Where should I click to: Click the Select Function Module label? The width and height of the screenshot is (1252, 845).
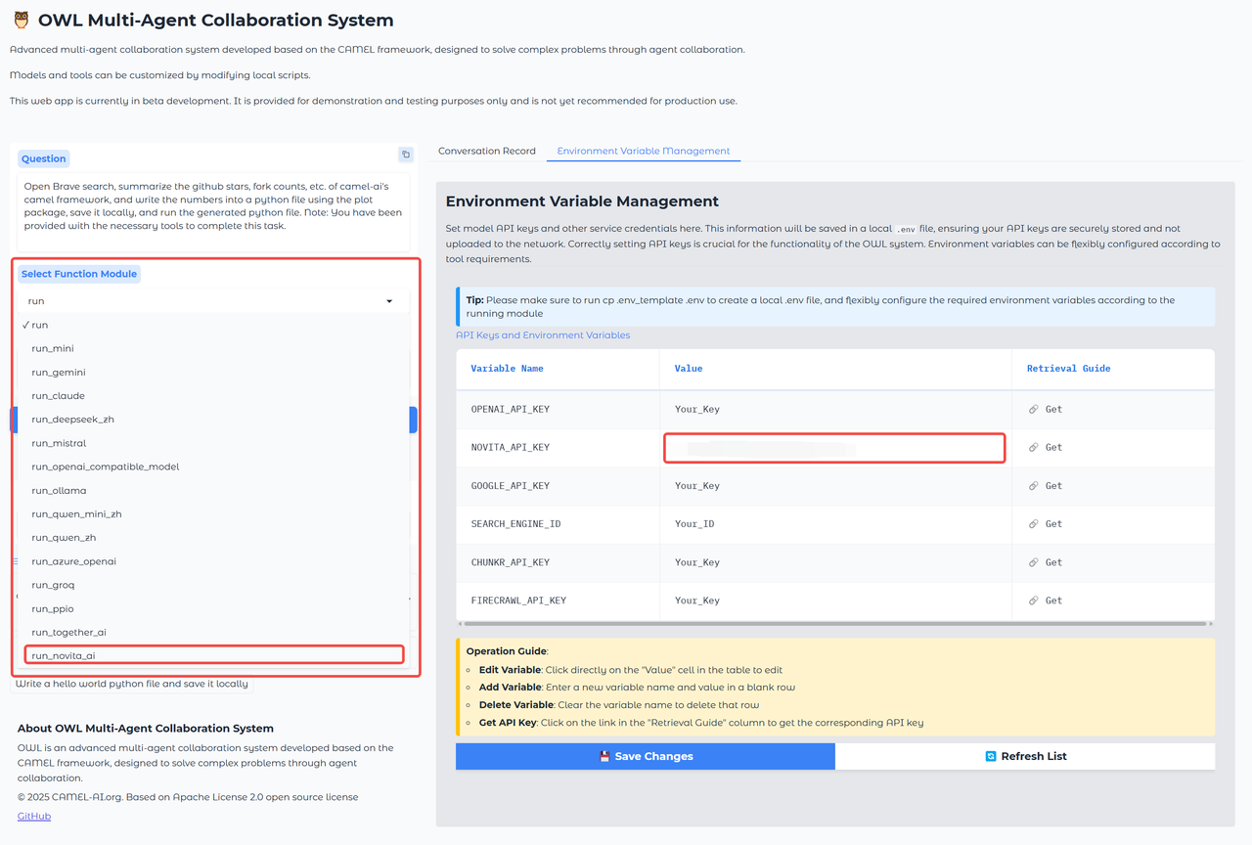pos(79,274)
